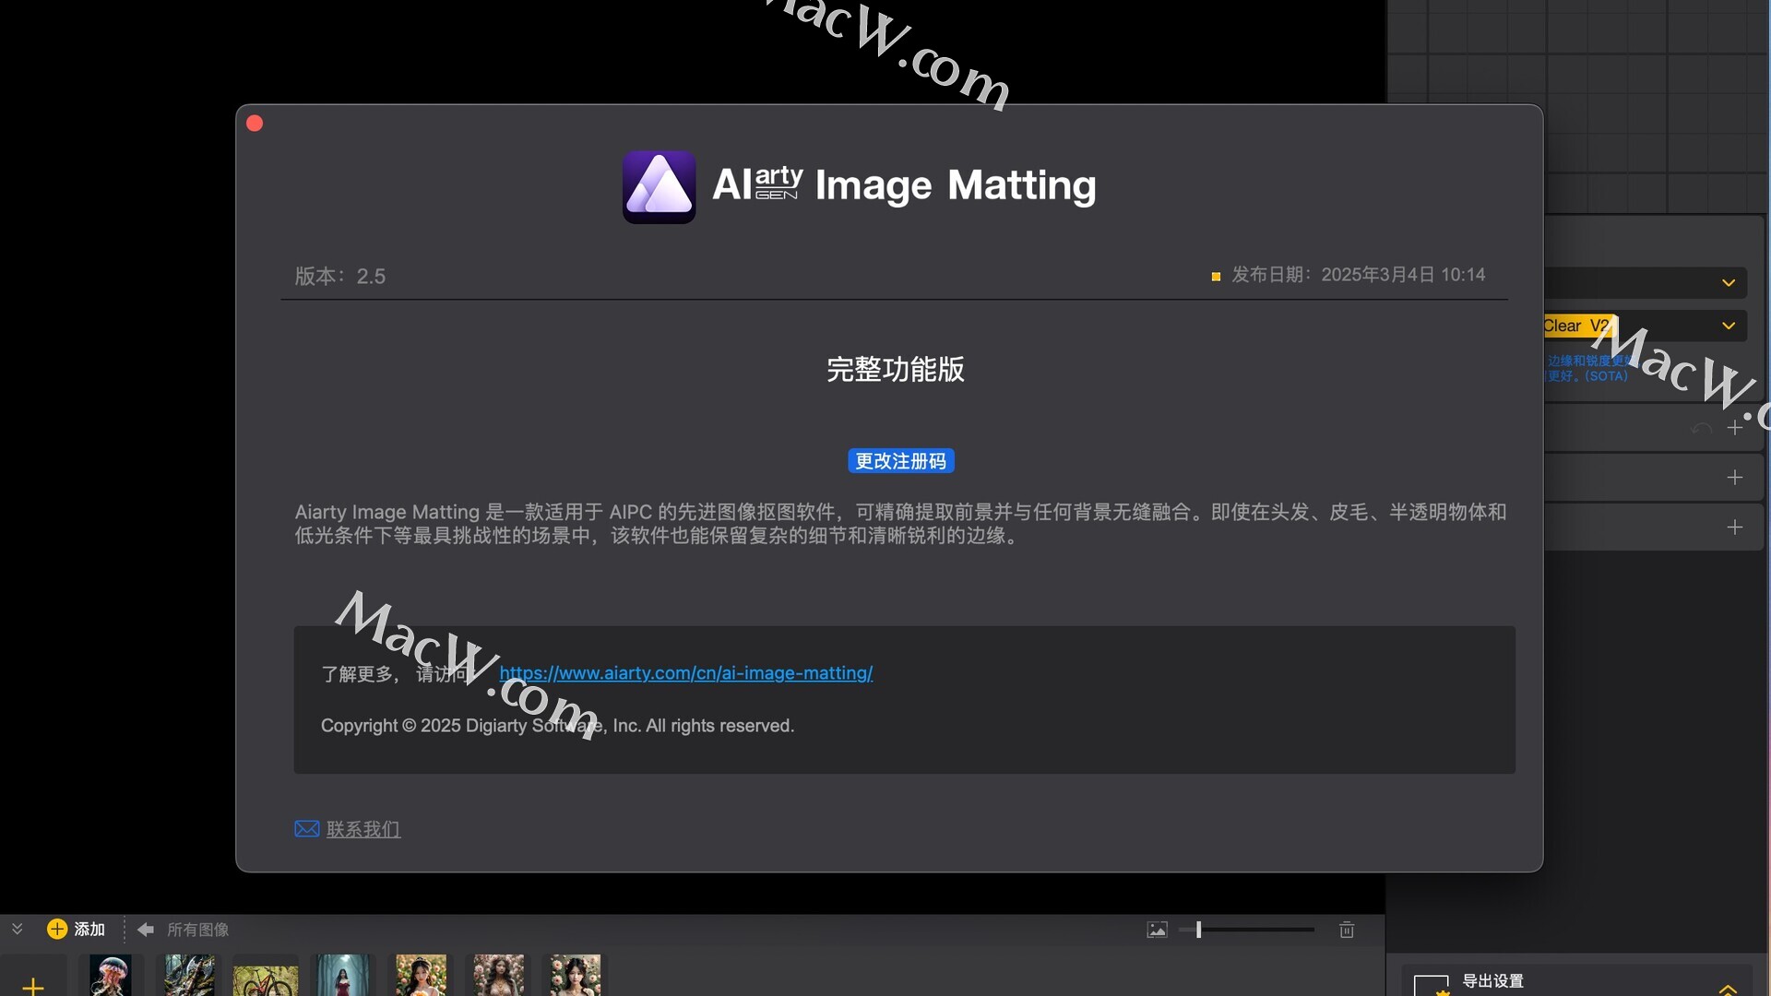The width and height of the screenshot is (1771, 996).
Task: Open the aiarty.com ai-image-matting link
Action: [686, 673]
